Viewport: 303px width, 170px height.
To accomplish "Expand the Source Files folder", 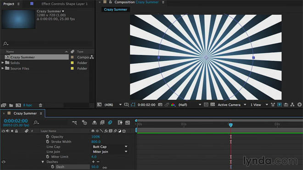I will (2, 68).
